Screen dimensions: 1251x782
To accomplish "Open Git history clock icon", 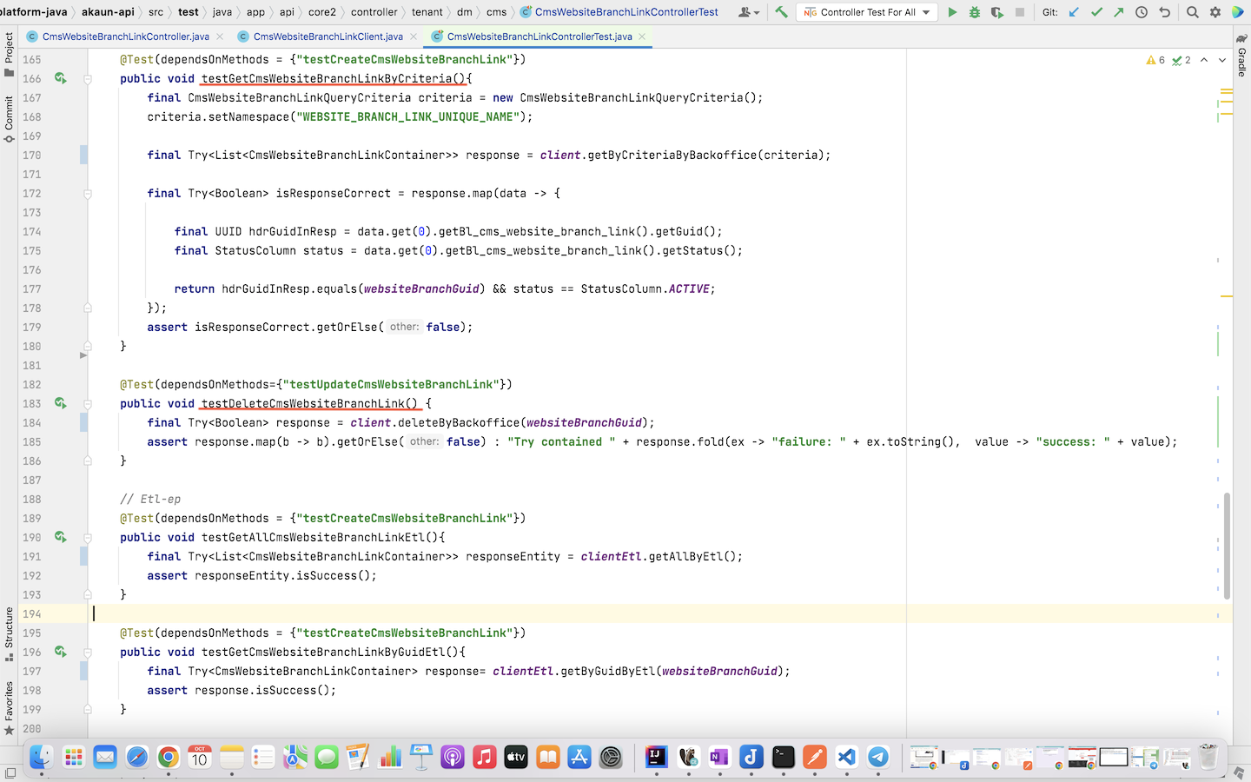I will [x=1142, y=12].
